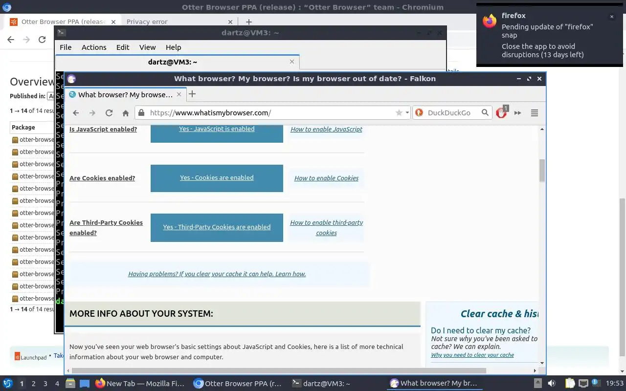This screenshot has height=391, width=626.
Task: Click Falkon vertical scrollbar thumb
Action: pos(542,171)
